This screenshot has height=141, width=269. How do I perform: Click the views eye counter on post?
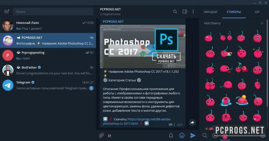coord(172,125)
